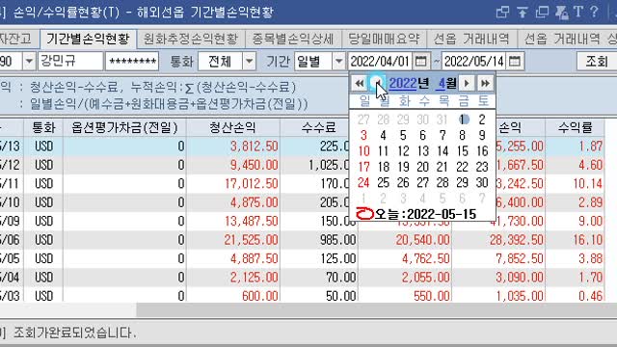
Task: Click the pin-to-top arrow icon in title bar
Action: tap(523, 12)
